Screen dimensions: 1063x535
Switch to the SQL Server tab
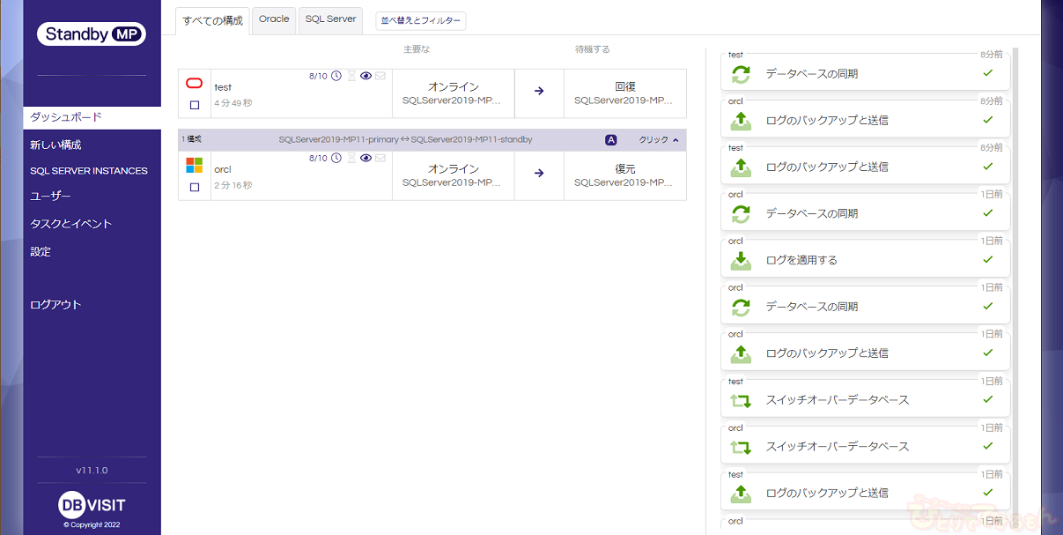point(330,19)
